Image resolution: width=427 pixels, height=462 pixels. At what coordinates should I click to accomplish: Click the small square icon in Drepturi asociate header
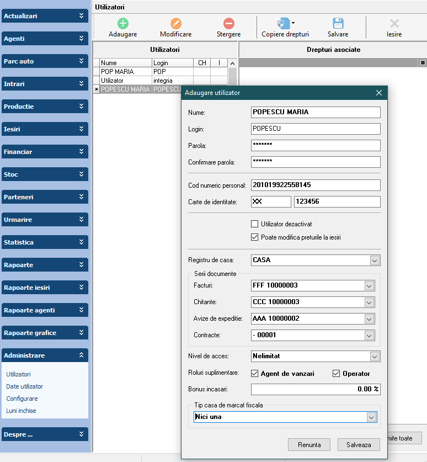point(423,62)
